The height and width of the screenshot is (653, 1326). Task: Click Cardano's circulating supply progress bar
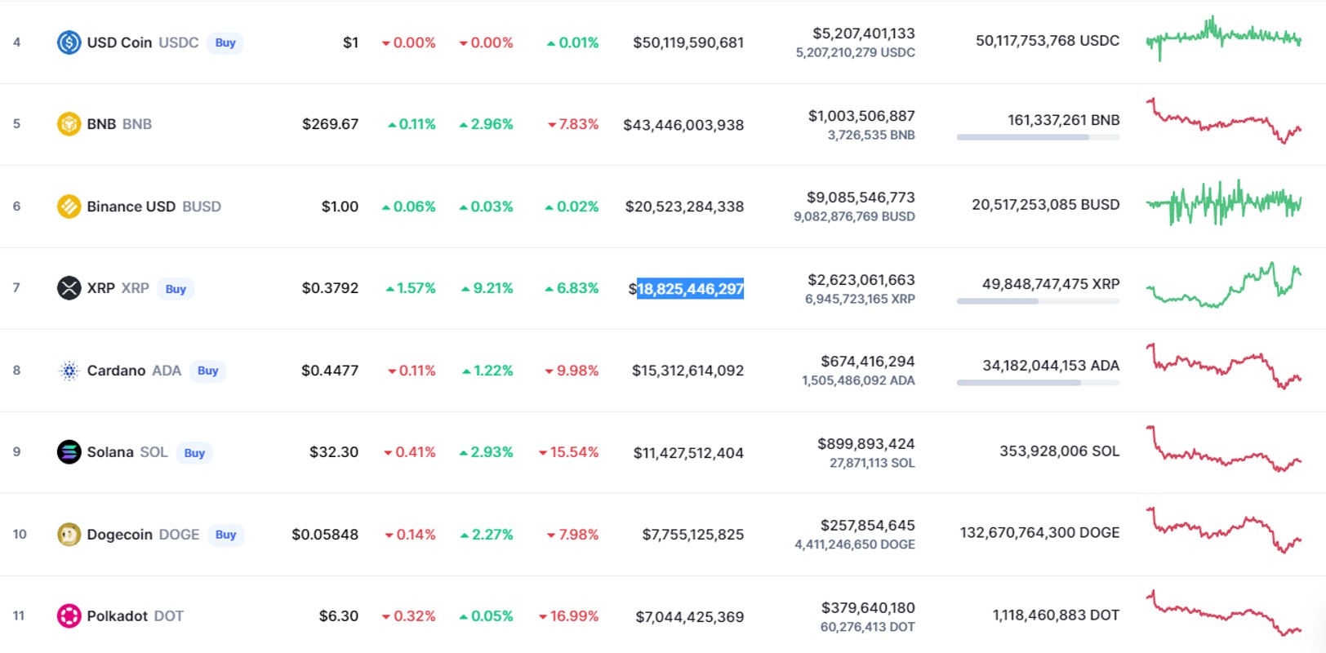(1038, 383)
